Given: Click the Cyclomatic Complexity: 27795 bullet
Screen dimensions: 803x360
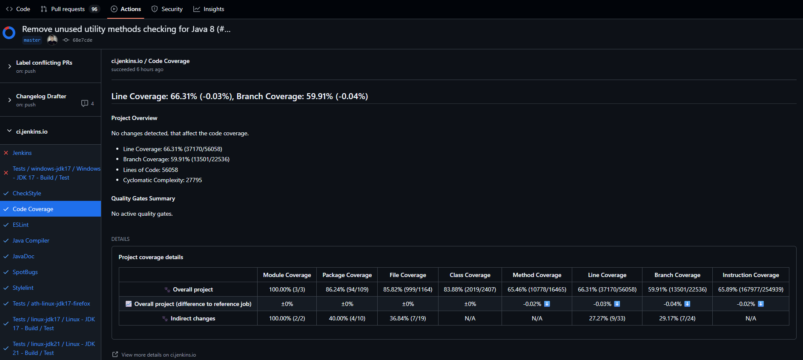Looking at the screenshot, I should [163, 180].
